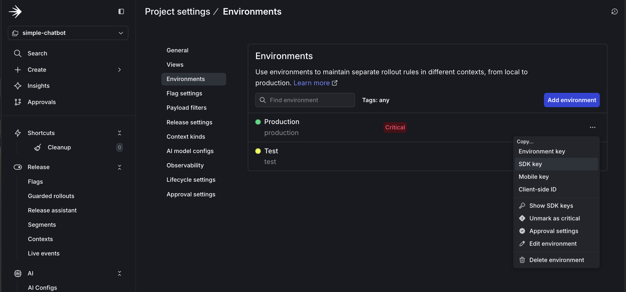Screen dimensions: 626x292
Task: Switch to the Flag settings tab
Action: click(x=184, y=93)
